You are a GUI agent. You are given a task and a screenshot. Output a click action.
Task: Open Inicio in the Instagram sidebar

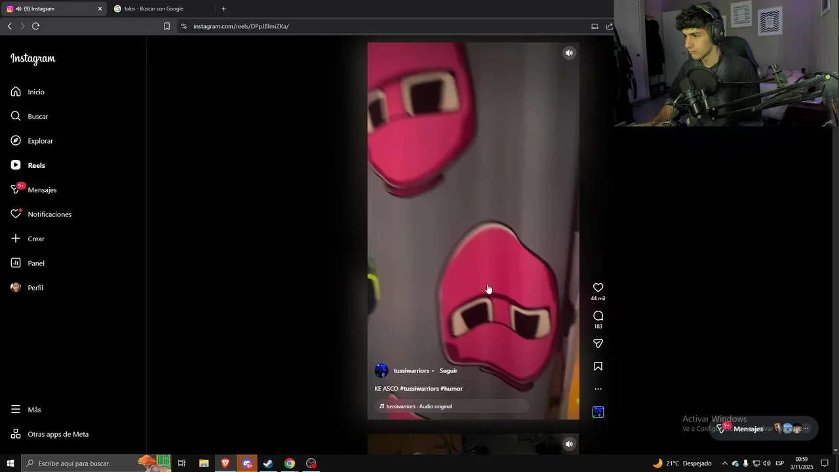pos(28,92)
